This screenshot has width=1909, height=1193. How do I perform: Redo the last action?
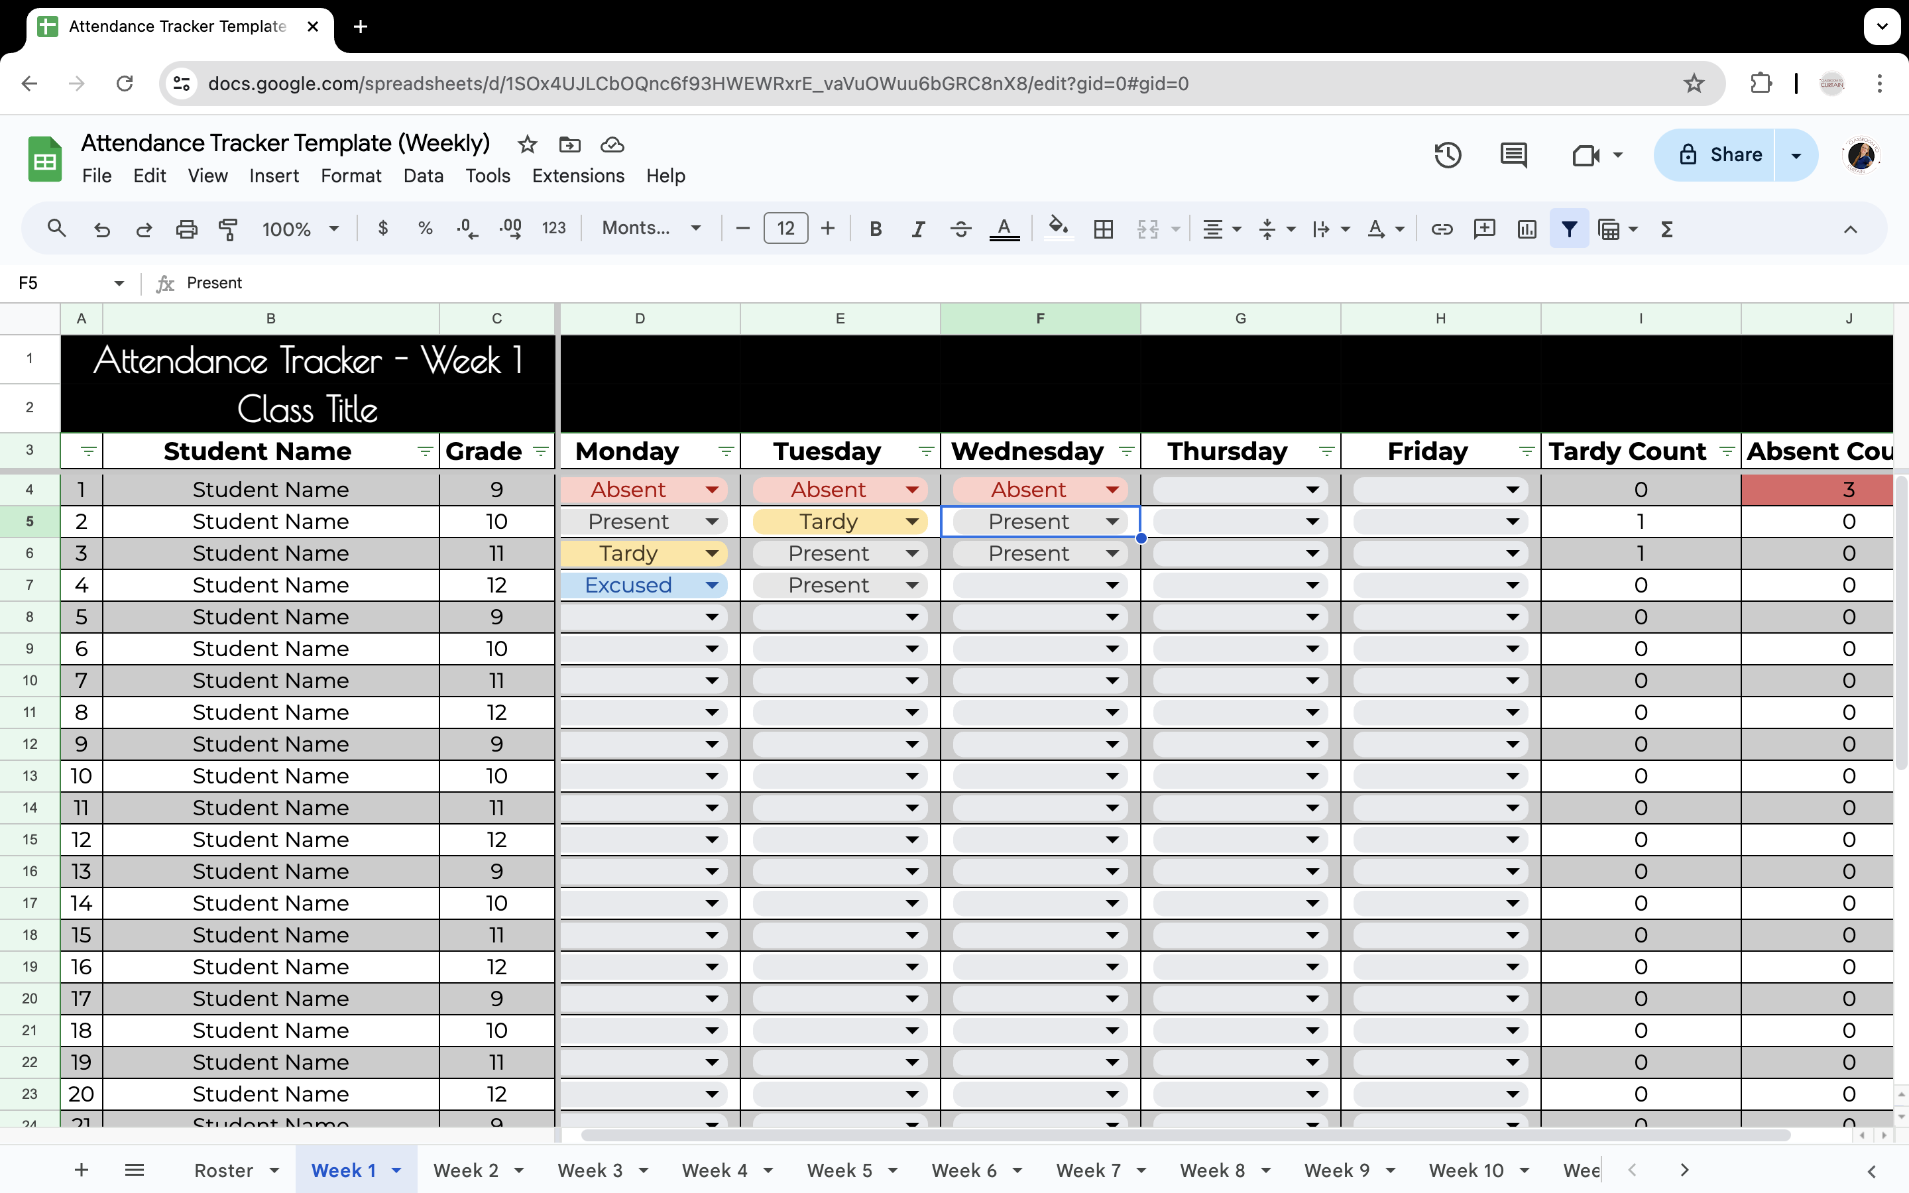click(144, 229)
